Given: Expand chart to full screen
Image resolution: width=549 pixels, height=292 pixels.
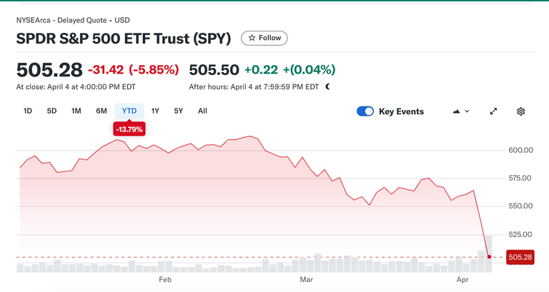Looking at the screenshot, I should point(493,111).
